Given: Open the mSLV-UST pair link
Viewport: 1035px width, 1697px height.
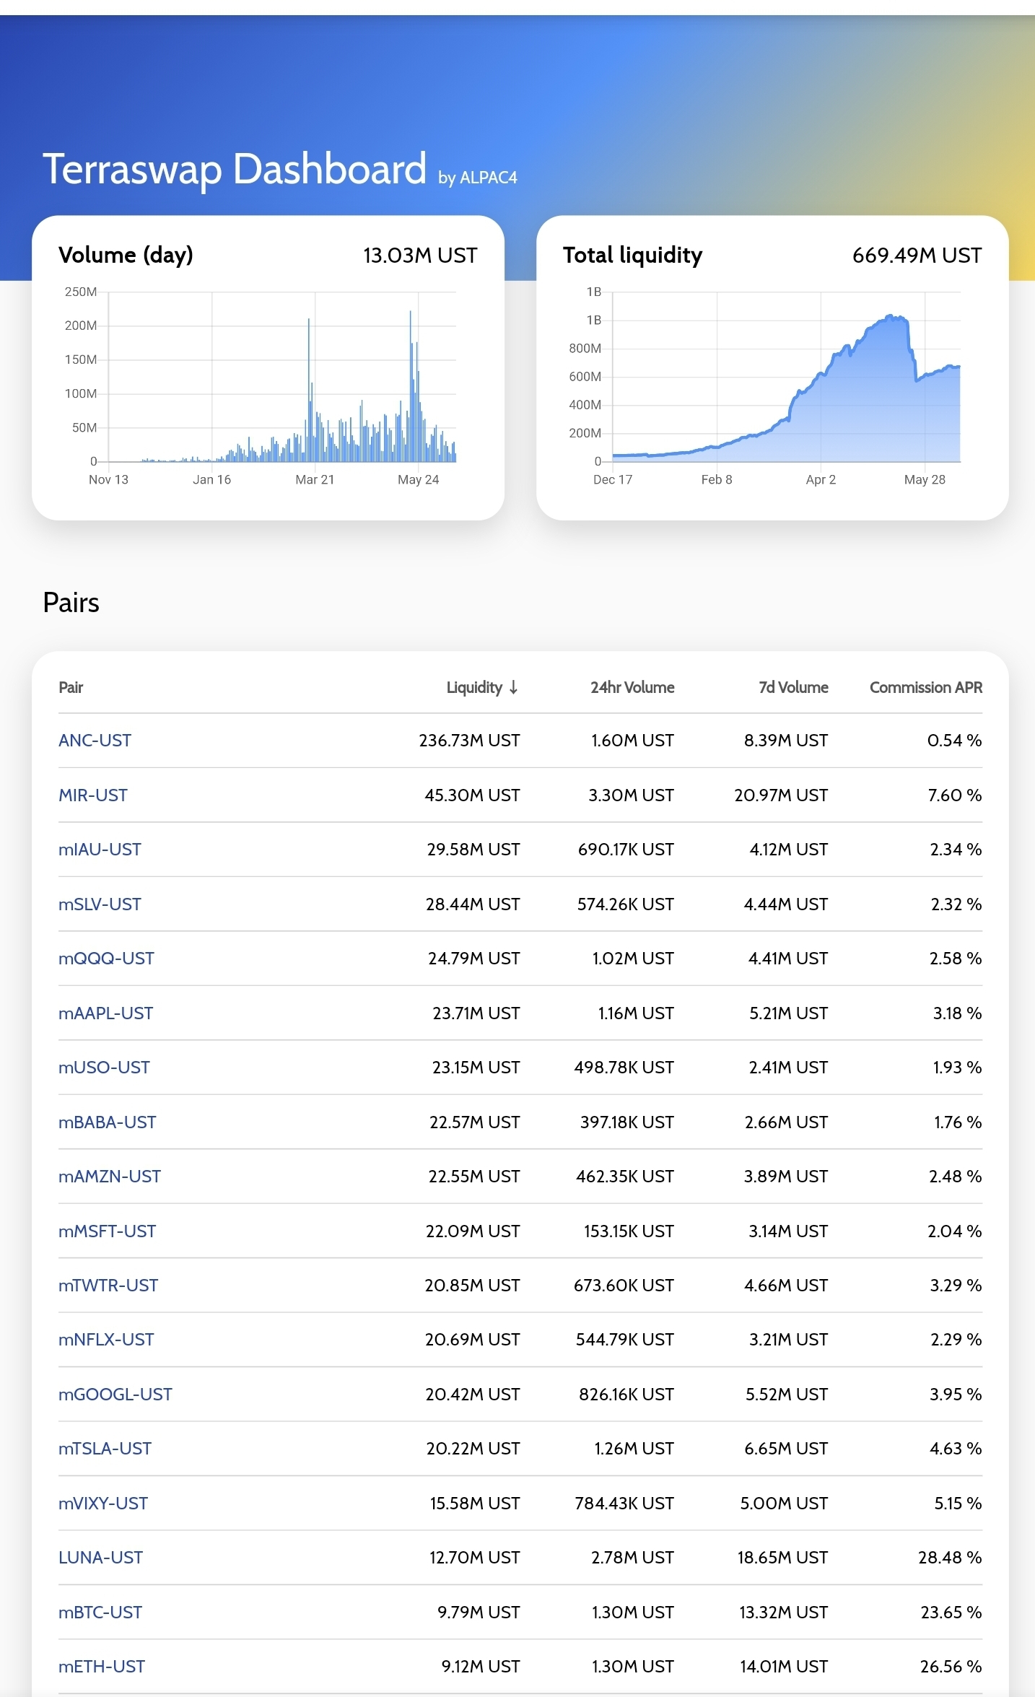Looking at the screenshot, I should click(x=100, y=904).
